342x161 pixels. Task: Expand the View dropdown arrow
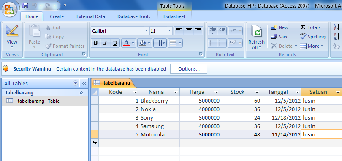12,47
